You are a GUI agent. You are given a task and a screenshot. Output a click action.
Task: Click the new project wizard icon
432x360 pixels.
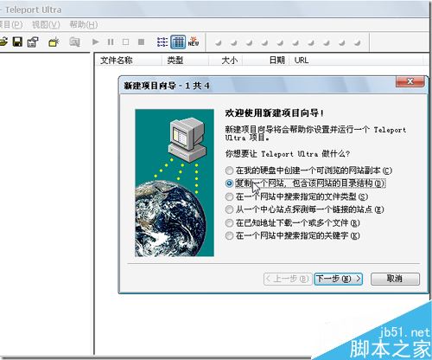pyautogui.click(x=54, y=42)
